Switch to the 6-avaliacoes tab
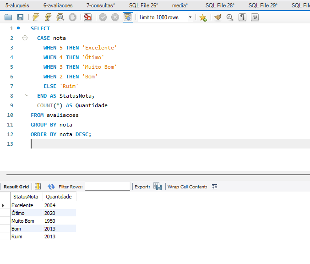Viewport: 310px width, 264px height. [58, 5]
